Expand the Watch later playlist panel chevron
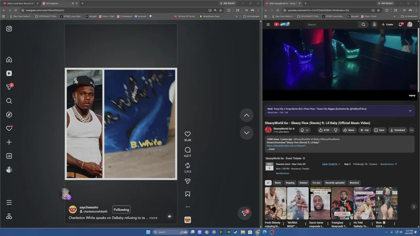This screenshot has width=420, height=236. click(x=410, y=111)
